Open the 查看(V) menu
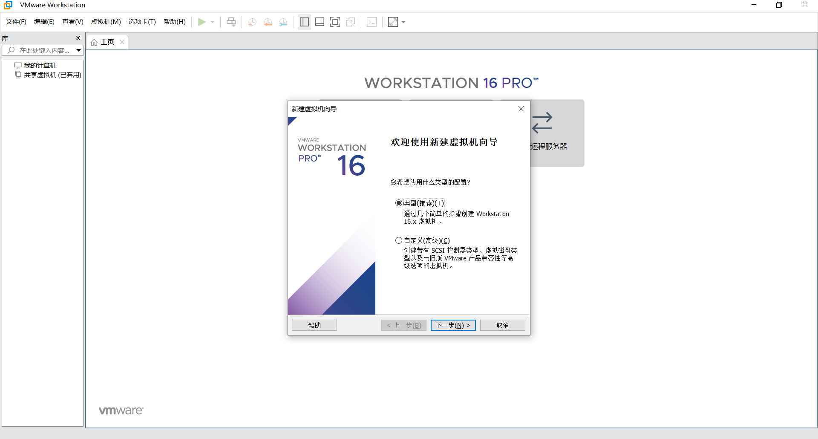The image size is (818, 439). (x=73, y=22)
